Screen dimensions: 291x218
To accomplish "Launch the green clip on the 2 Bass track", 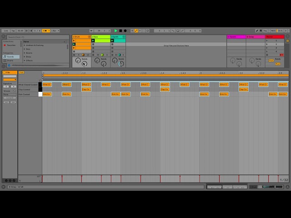I will [93, 40].
